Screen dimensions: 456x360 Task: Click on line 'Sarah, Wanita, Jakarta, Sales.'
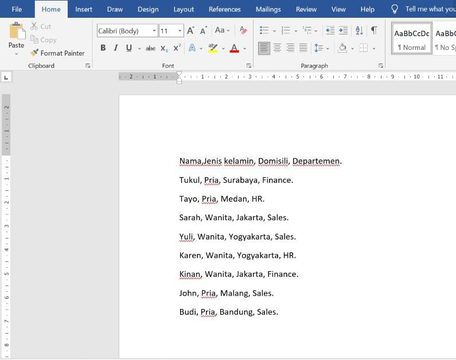pos(234,218)
